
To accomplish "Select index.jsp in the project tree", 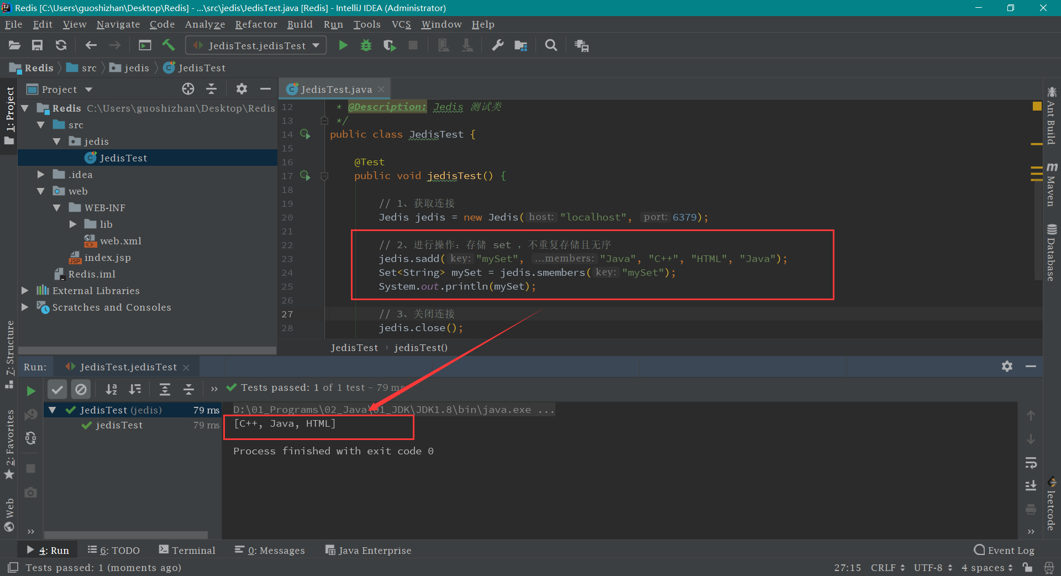I will point(107,258).
